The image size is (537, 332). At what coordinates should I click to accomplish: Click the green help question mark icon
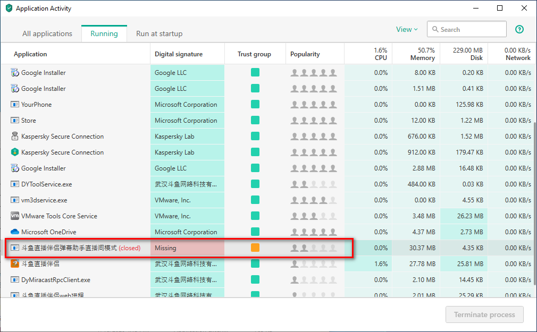(x=519, y=30)
